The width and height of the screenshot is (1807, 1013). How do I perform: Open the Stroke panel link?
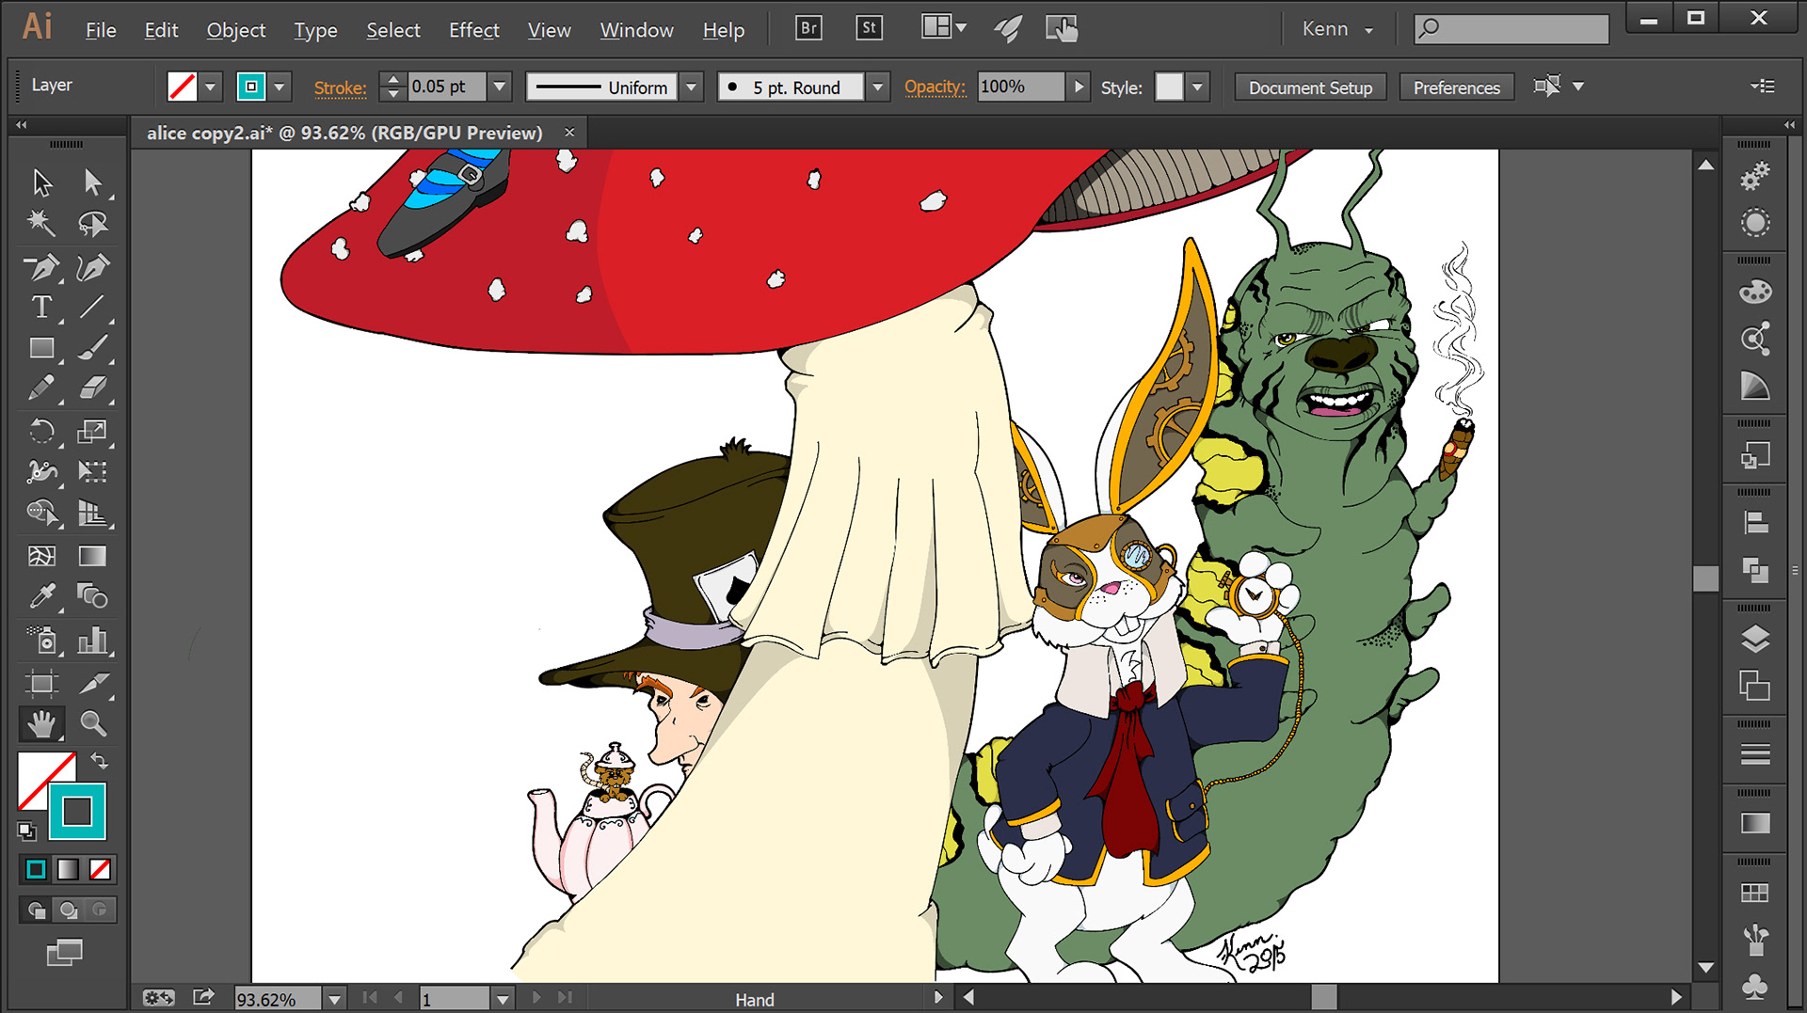pos(340,87)
